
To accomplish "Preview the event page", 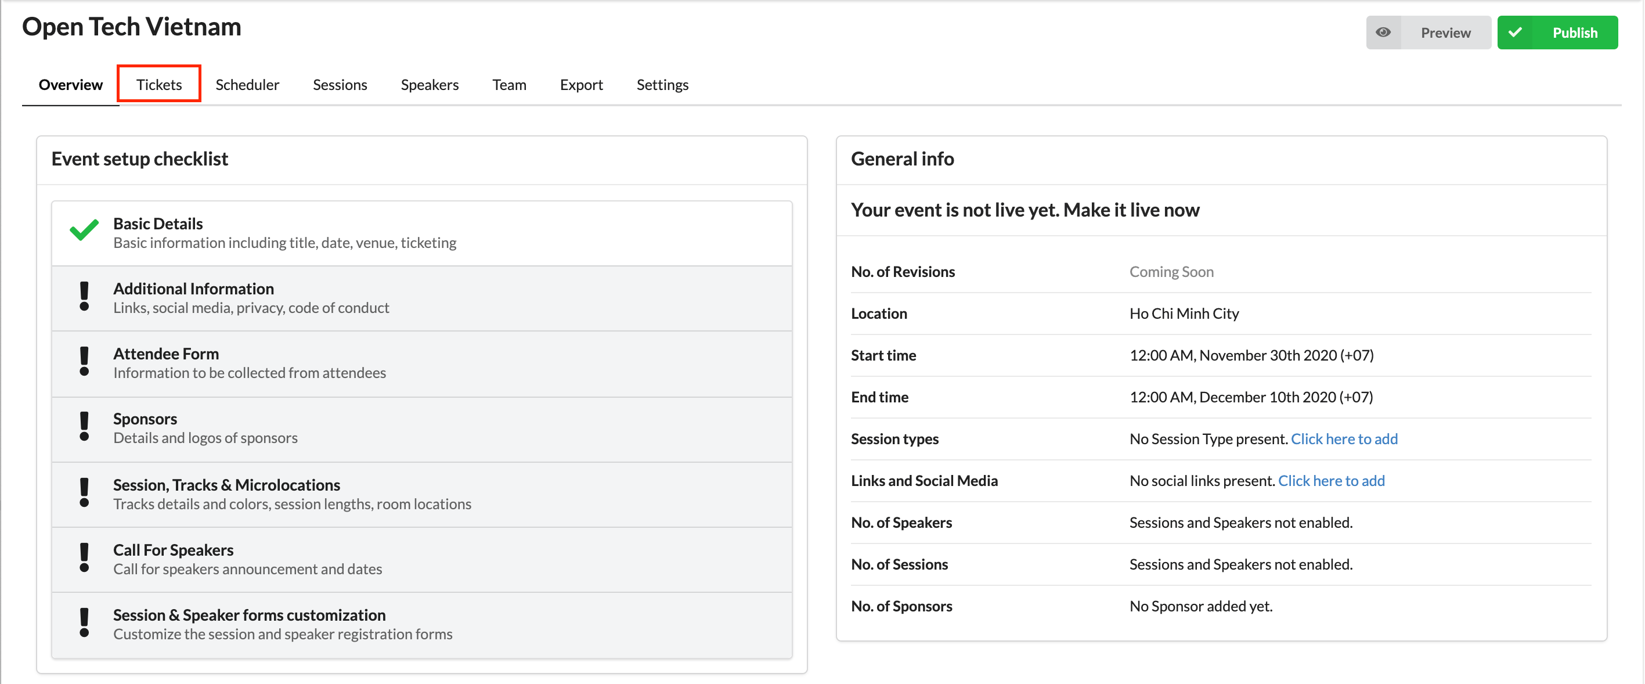I will point(1445,32).
